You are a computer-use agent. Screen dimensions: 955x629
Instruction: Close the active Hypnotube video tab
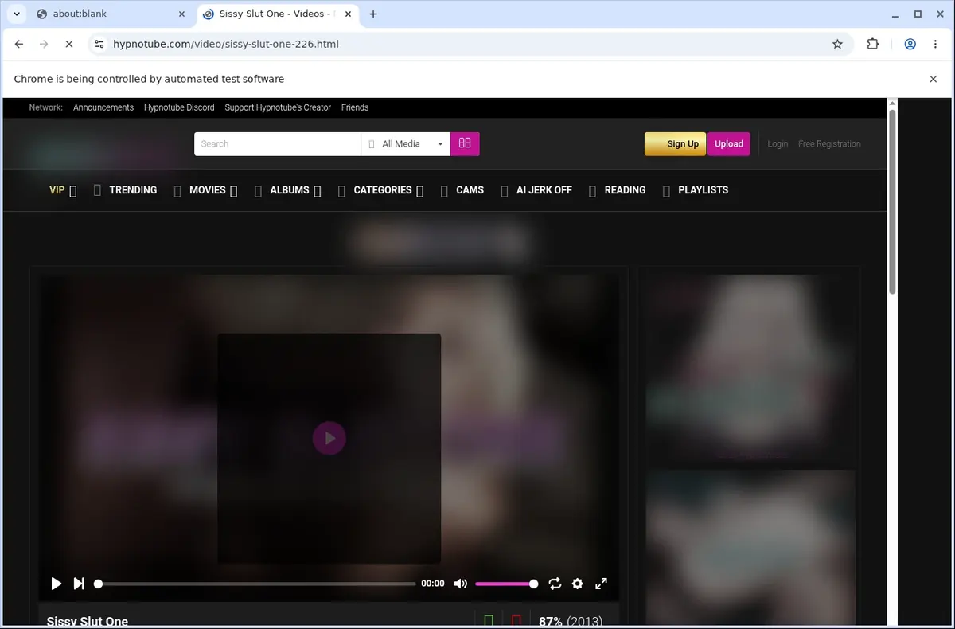pos(349,14)
